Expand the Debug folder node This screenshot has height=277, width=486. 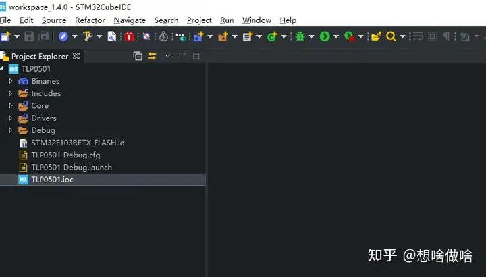[x=11, y=130]
